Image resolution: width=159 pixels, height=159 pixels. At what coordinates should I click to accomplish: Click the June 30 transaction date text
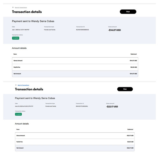[x=24, y=106]
